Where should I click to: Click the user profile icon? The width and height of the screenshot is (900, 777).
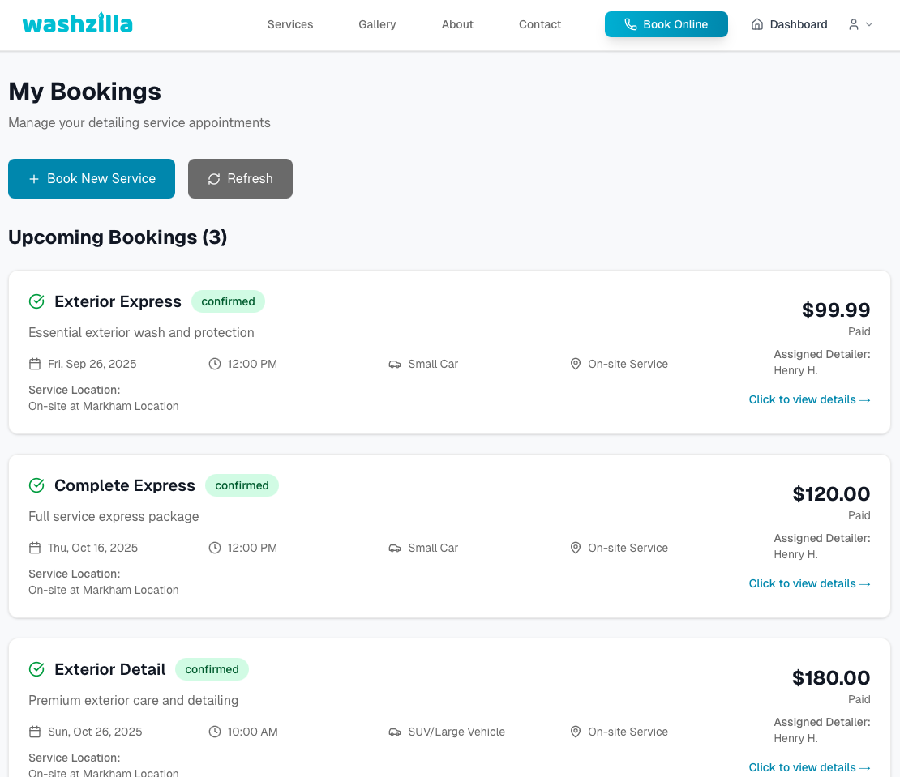(x=854, y=24)
